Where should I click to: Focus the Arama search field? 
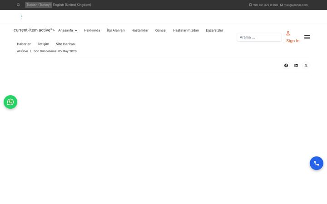[x=259, y=37]
